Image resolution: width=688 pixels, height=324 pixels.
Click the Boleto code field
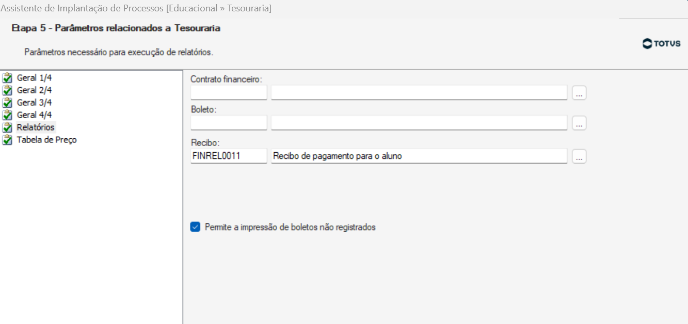tap(229, 123)
